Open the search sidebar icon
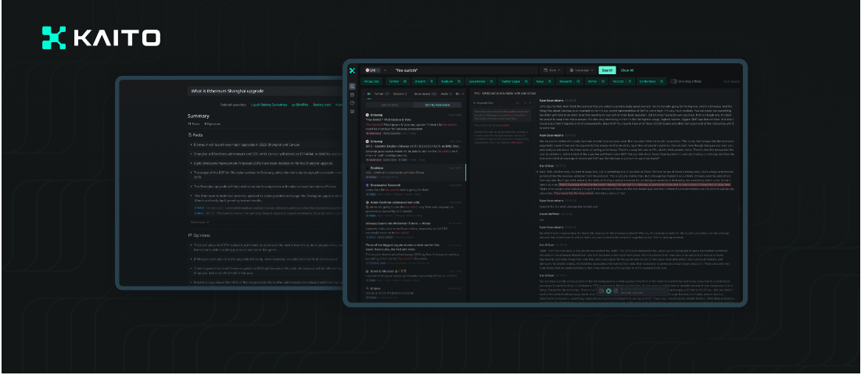861x375 pixels. tap(352, 86)
